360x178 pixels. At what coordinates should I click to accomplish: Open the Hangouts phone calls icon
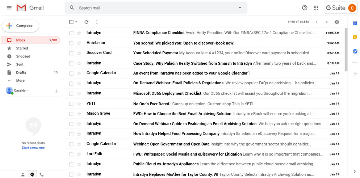coord(42,174)
